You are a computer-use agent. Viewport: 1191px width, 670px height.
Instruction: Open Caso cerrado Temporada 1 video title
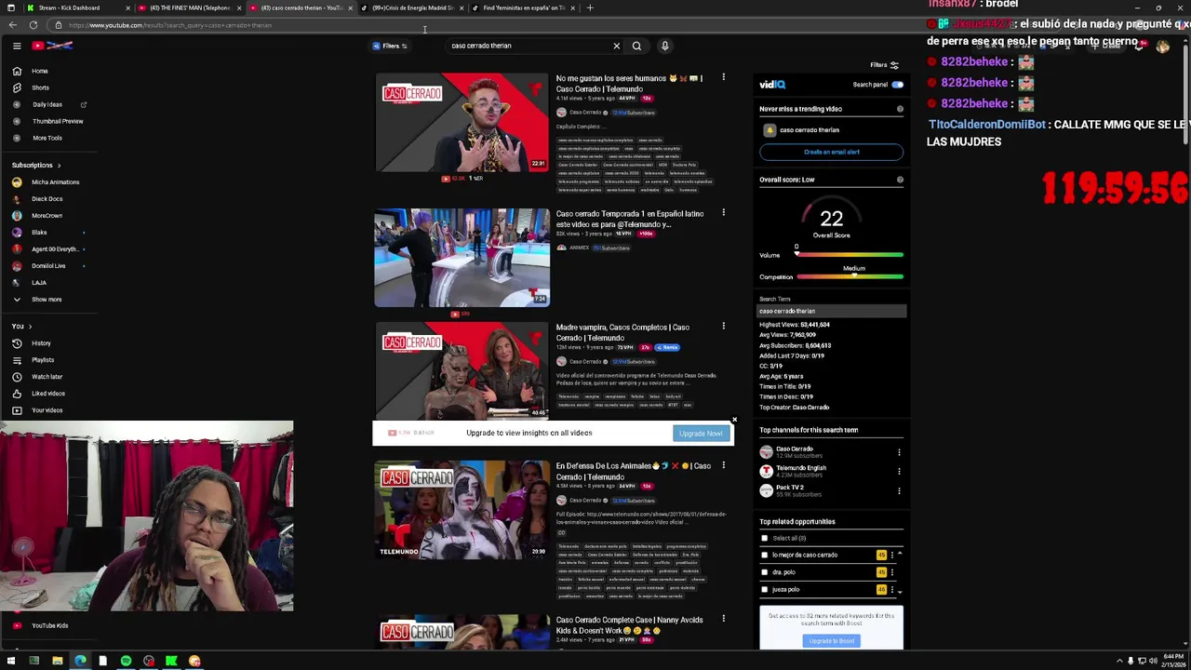(x=630, y=219)
